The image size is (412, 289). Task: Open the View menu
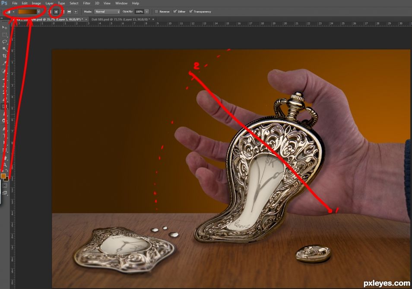[x=107, y=3]
